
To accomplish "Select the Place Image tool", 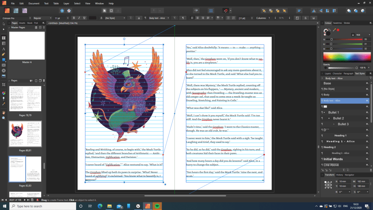I will (4, 76).
